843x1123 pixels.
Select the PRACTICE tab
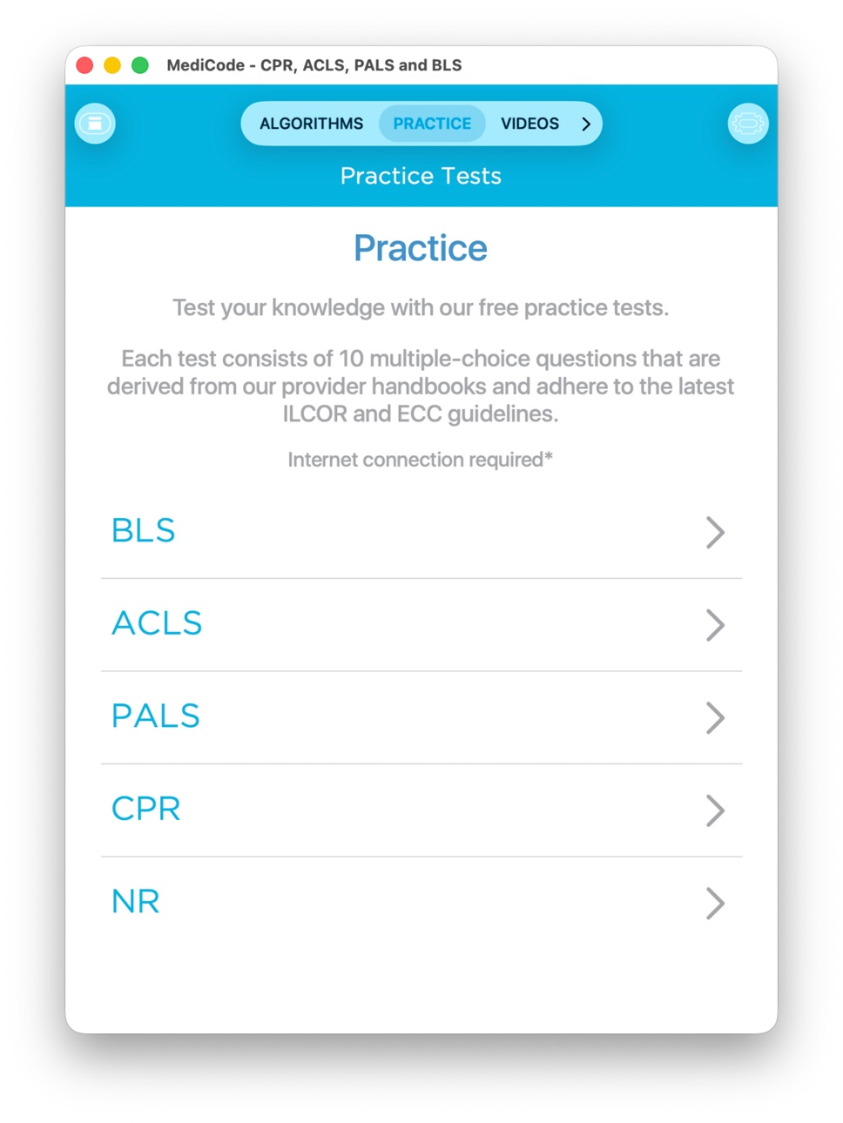[x=432, y=124]
